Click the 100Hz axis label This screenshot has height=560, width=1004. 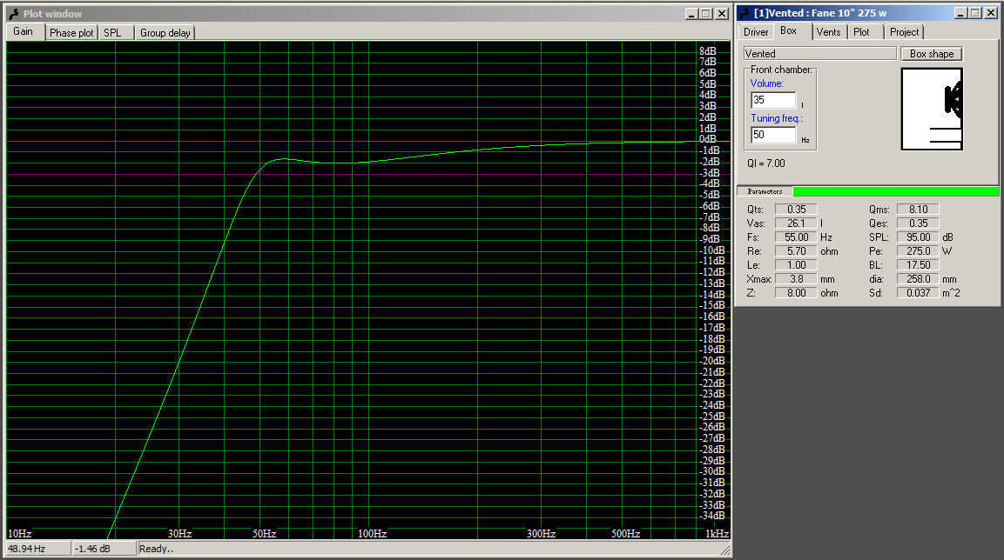[x=372, y=534]
